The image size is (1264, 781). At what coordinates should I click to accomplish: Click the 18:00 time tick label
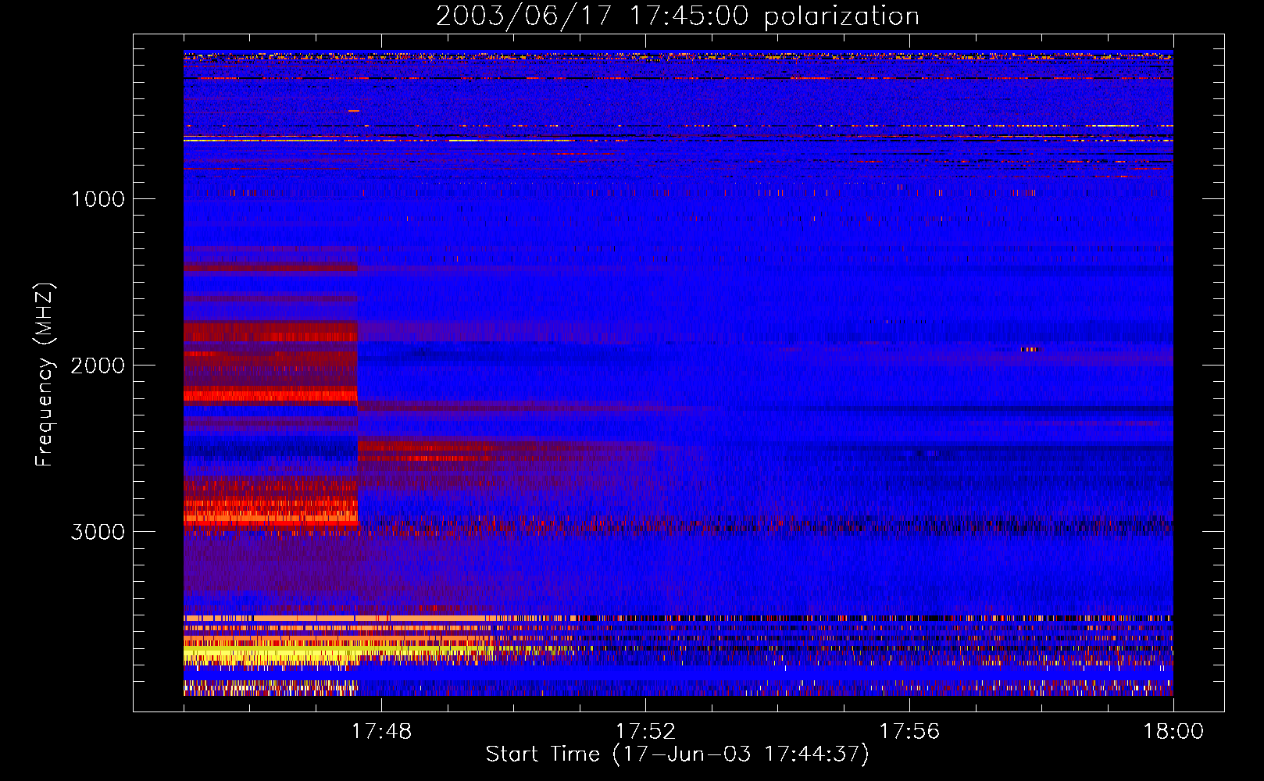click(x=1173, y=732)
